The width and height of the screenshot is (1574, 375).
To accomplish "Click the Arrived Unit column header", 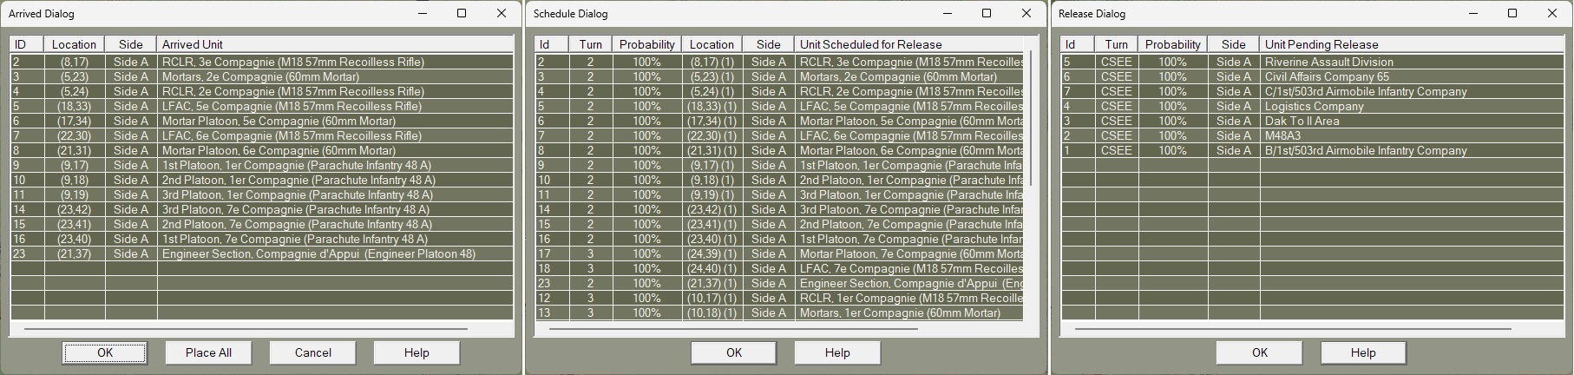I will [335, 44].
